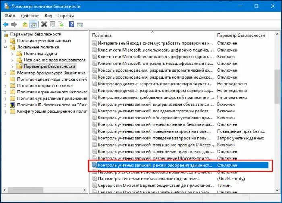Expand Политика аудита node
Screen dimensions: 282x203
[12, 54]
